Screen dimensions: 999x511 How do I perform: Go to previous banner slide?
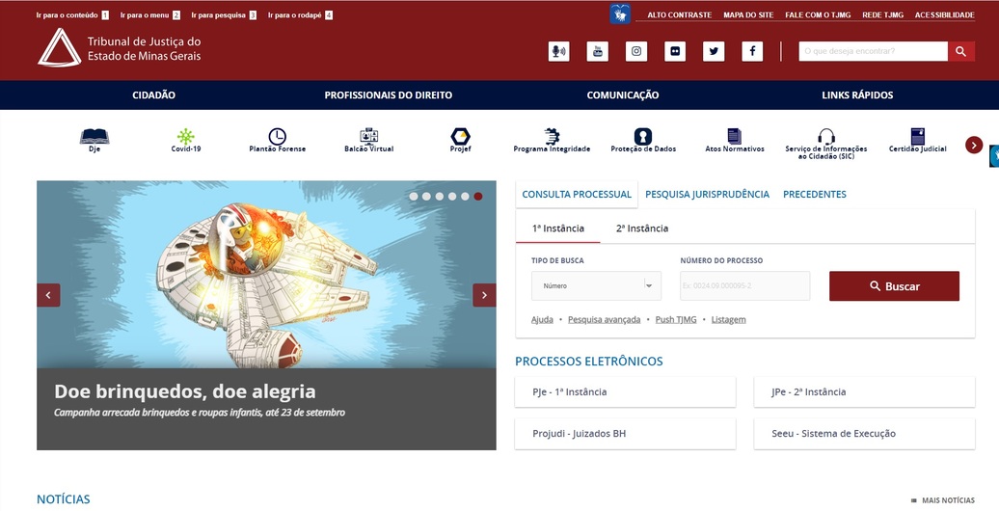pyautogui.click(x=48, y=295)
